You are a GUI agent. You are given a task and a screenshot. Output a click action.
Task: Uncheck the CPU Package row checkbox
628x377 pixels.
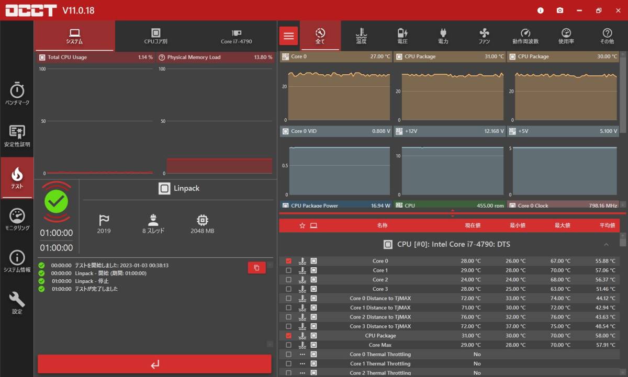[x=288, y=336]
